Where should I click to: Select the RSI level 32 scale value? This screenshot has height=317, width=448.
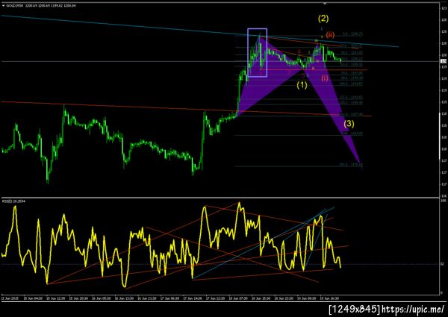click(443, 264)
